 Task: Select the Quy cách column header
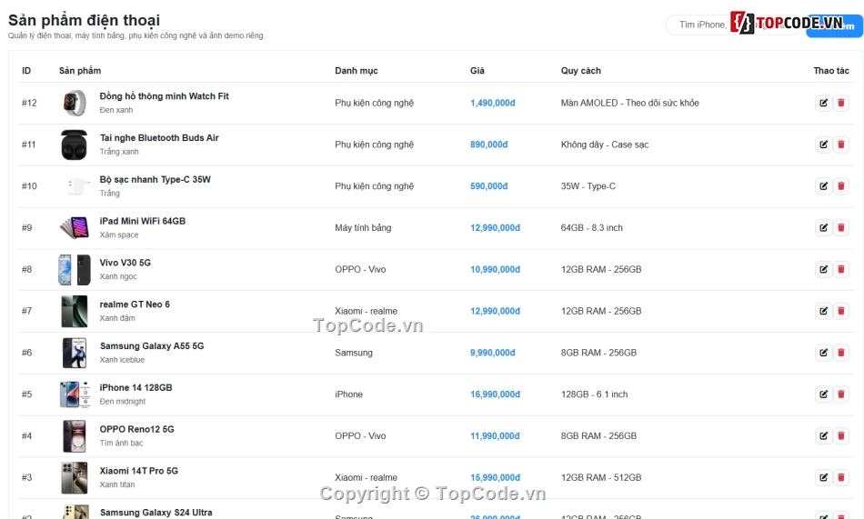click(x=581, y=71)
